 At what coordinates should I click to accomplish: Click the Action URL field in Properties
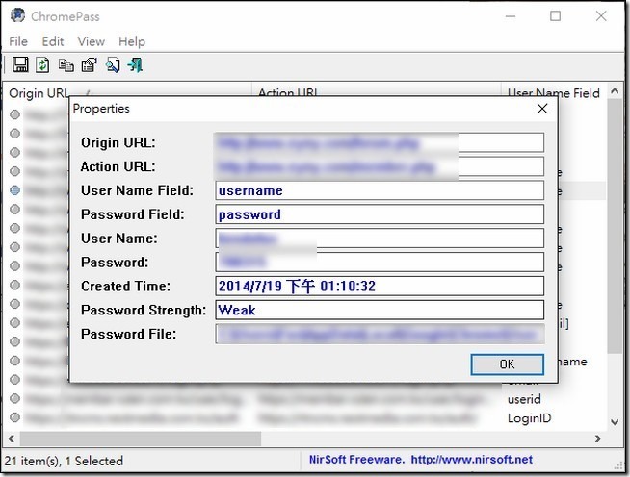[x=380, y=166]
